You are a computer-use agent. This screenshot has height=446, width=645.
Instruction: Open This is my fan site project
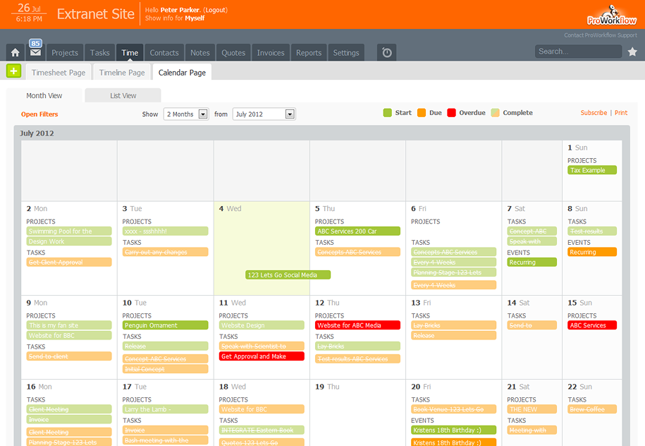68,325
